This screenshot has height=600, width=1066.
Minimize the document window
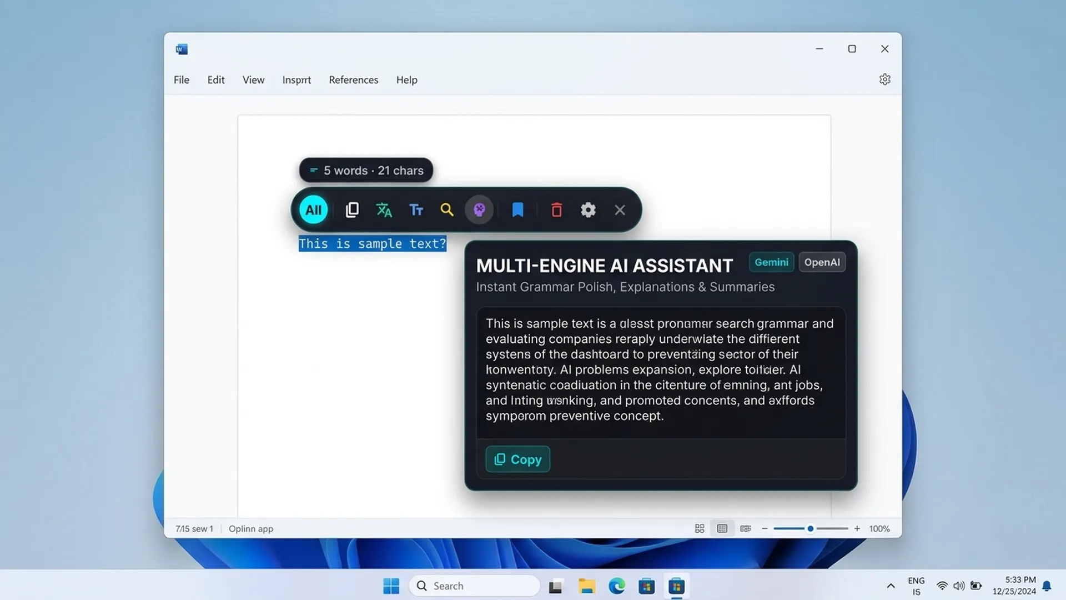click(x=819, y=49)
